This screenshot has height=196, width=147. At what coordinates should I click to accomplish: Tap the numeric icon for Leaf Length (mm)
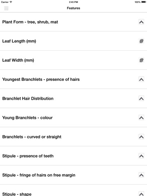pyautogui.click(x=141, y=41)
